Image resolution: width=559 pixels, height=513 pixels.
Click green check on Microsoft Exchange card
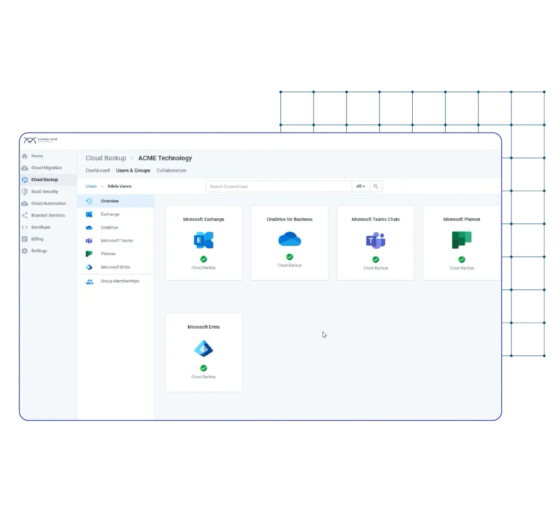[x=204, y=259]
